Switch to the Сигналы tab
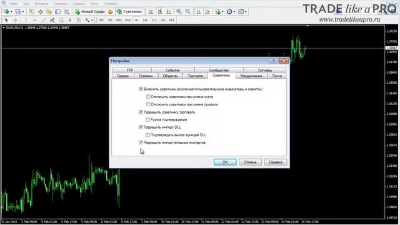400x225 pixels. tap(265, 70)
